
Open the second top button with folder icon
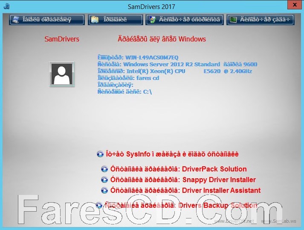(x=116, y=20)
